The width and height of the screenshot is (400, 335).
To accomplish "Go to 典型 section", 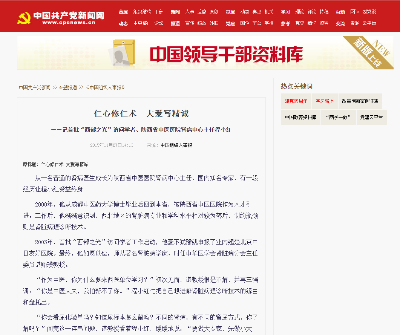I will tap(257, 12).
